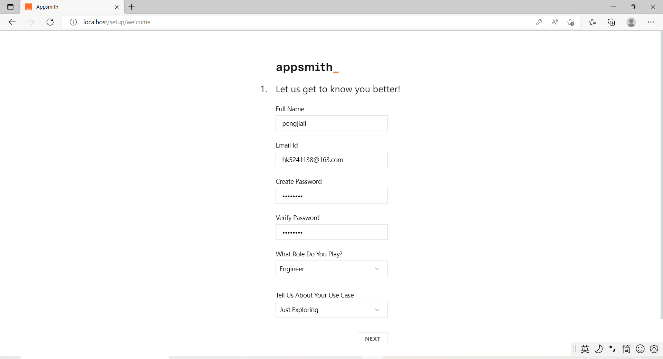Click the Email Id input field
The width and height of the screenshot is (663, 359).
(331, 160)
